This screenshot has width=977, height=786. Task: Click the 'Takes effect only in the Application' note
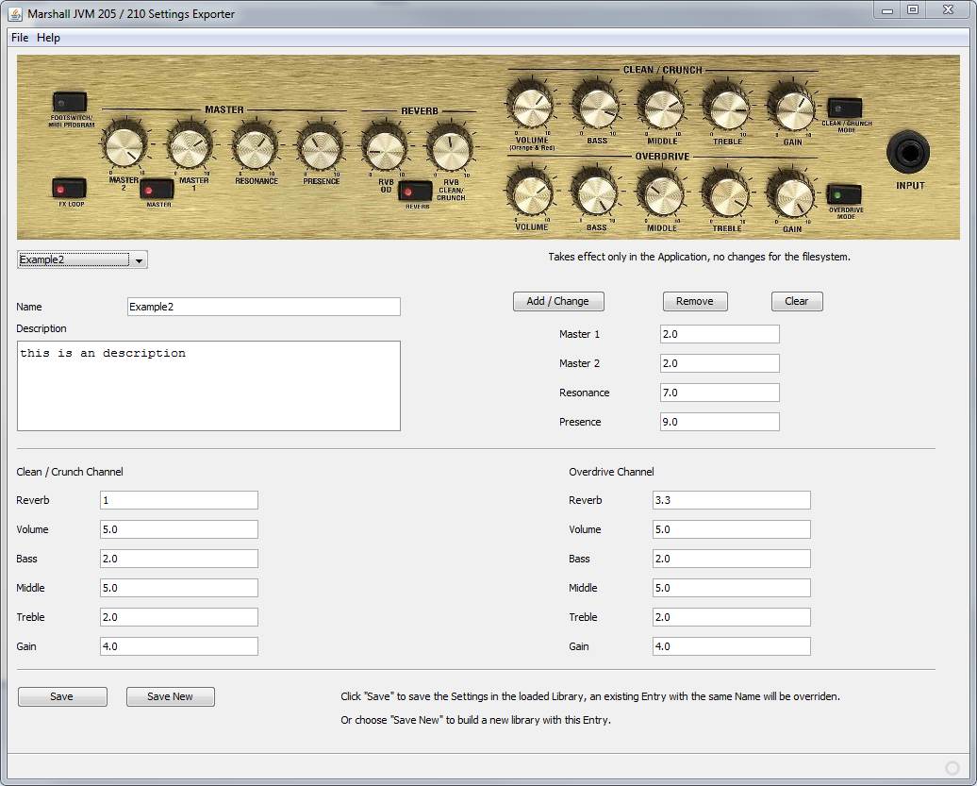pos(699,257)
